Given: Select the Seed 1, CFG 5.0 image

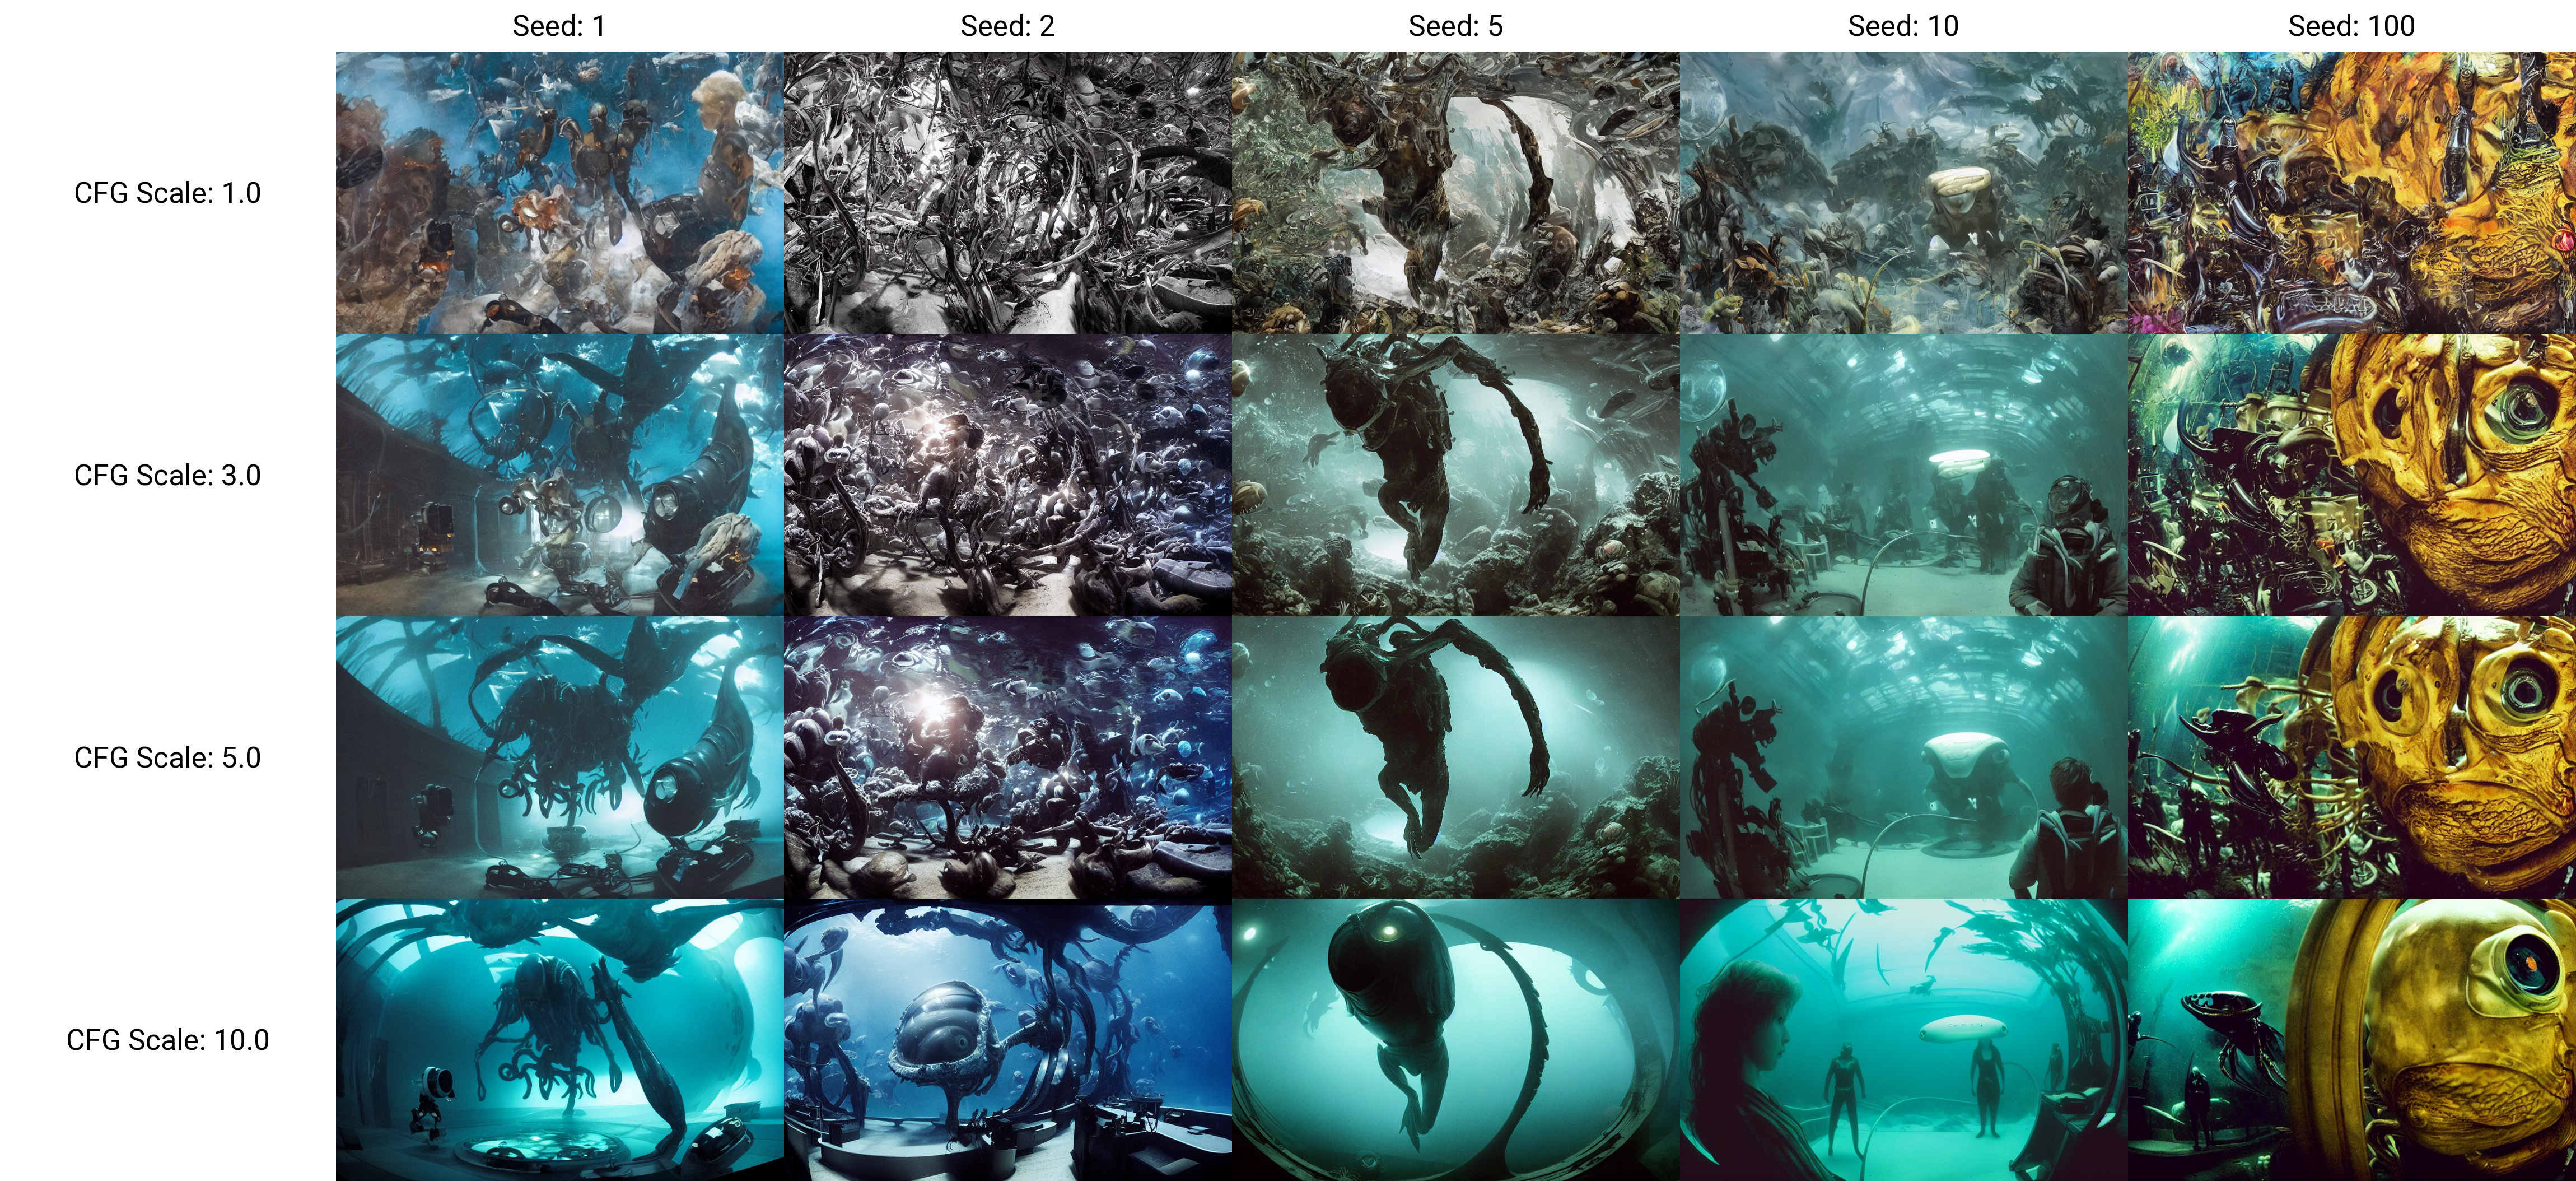Looking at the screenshot, I should [x=559, y=757].
